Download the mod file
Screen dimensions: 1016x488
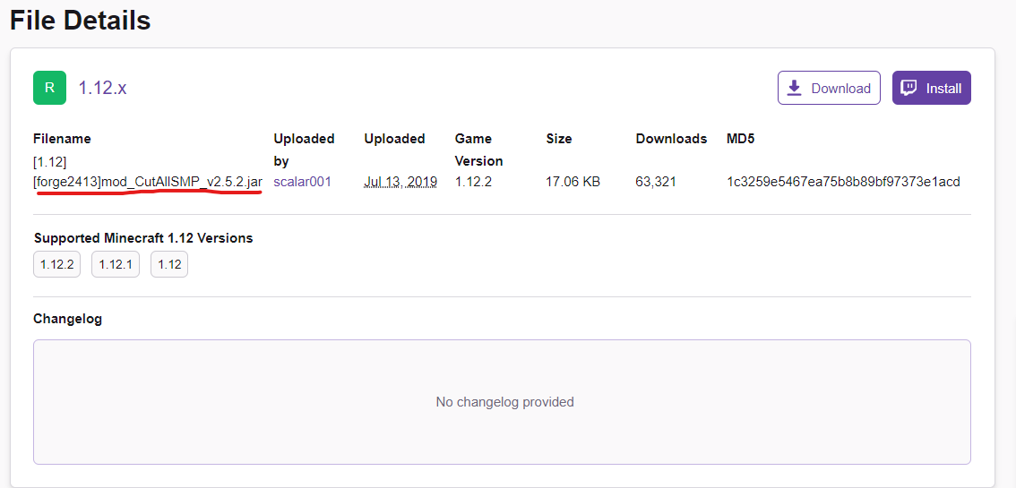[829, 88]
